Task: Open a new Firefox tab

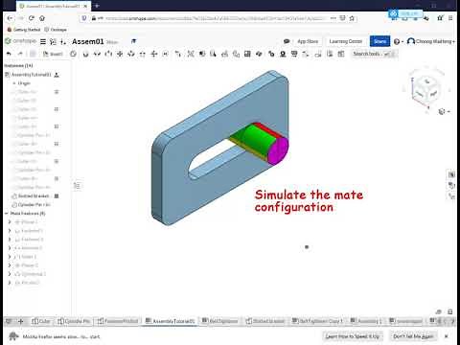Action: coord(97,6)
